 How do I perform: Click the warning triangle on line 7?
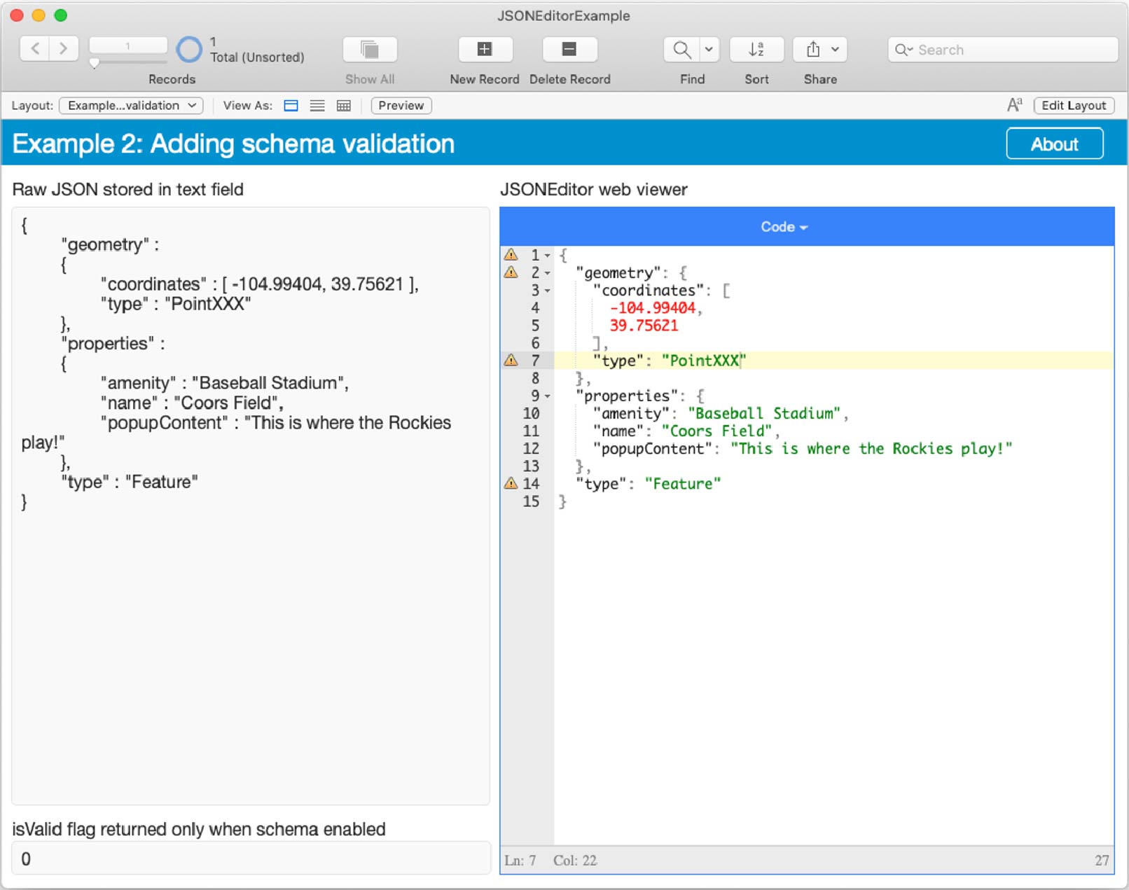point(511,360)
